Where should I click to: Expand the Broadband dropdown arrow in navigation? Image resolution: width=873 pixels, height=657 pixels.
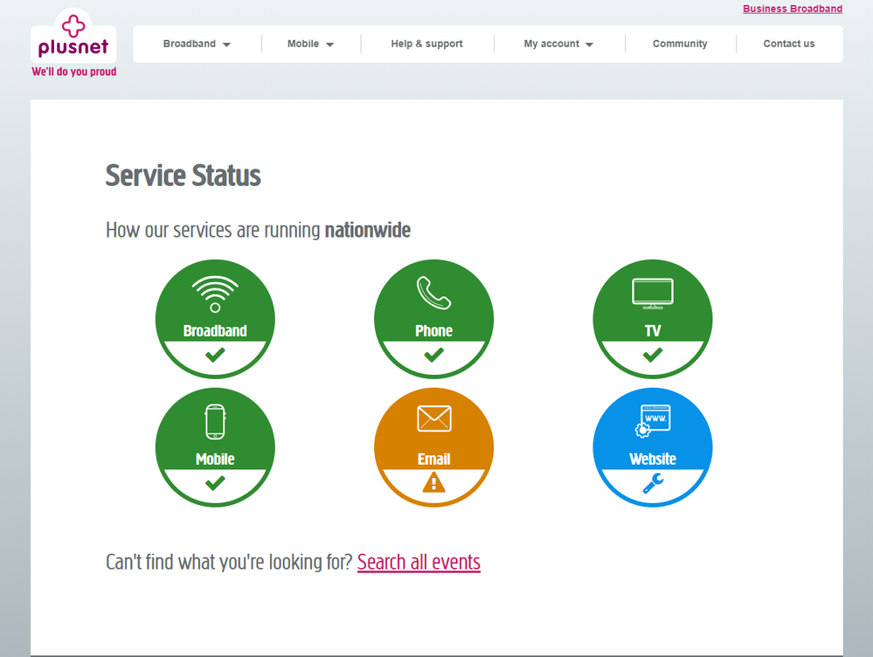(226, 45)
